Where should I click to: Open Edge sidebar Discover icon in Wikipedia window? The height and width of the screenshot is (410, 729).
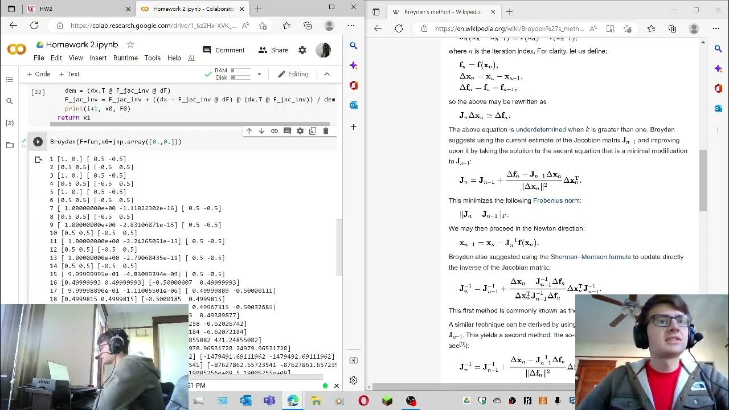coord(718,68)
